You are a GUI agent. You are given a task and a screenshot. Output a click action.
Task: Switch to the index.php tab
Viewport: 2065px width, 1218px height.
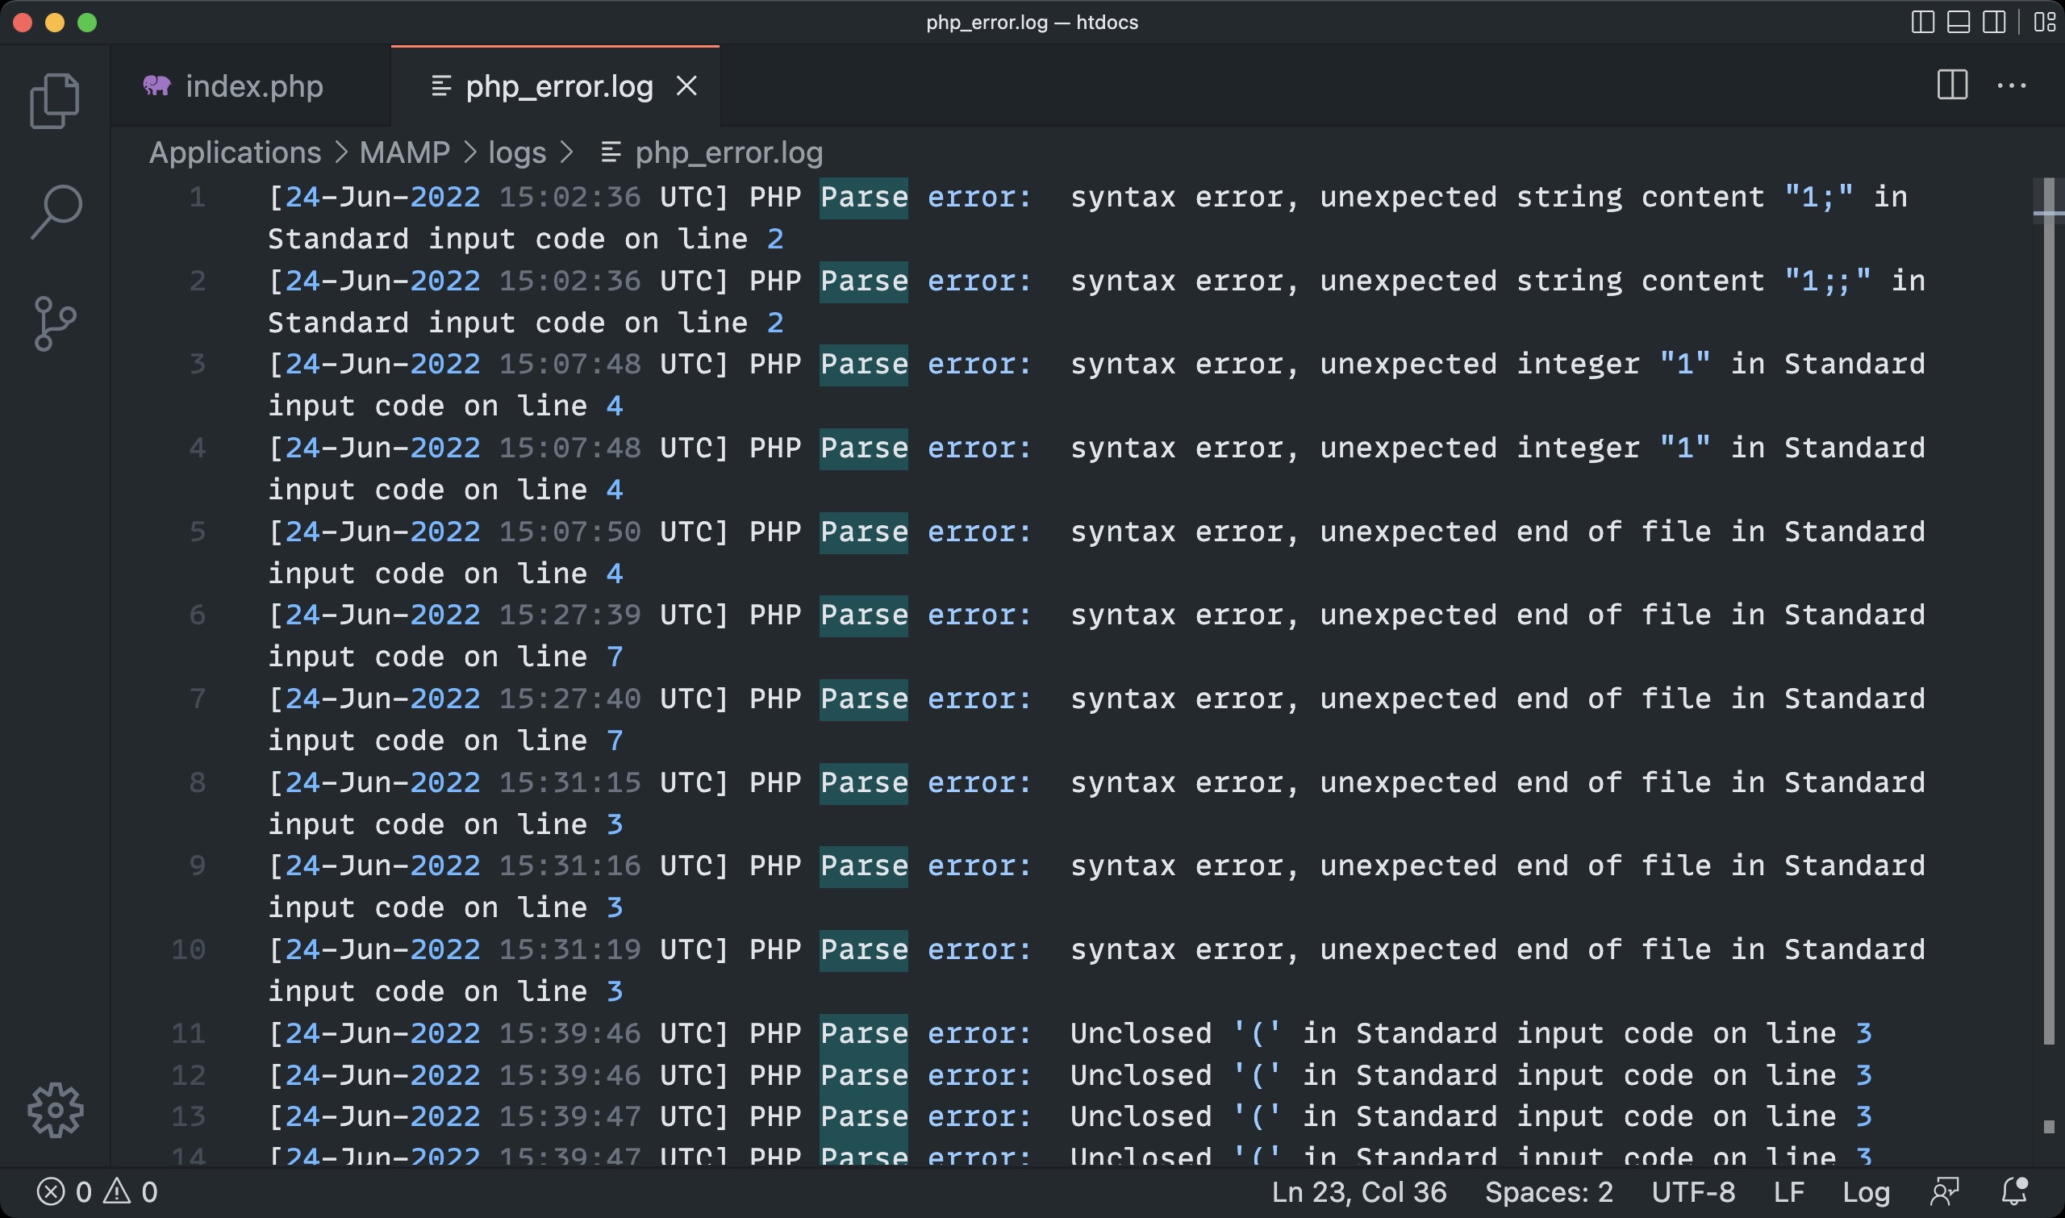pyautogui.click(x=252, y=86)
